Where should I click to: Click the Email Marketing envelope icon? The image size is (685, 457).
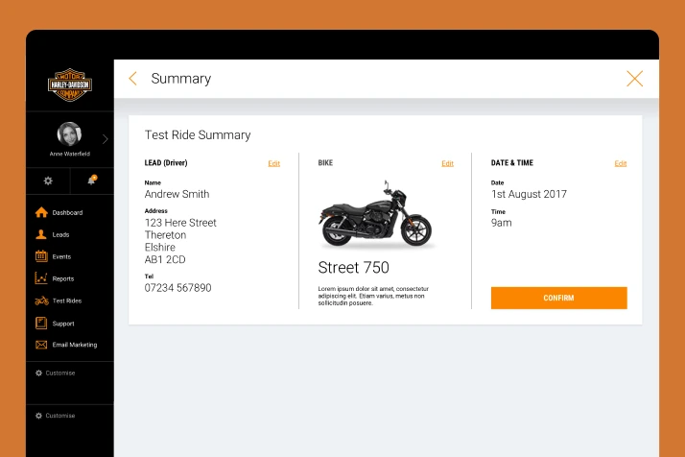41,345
